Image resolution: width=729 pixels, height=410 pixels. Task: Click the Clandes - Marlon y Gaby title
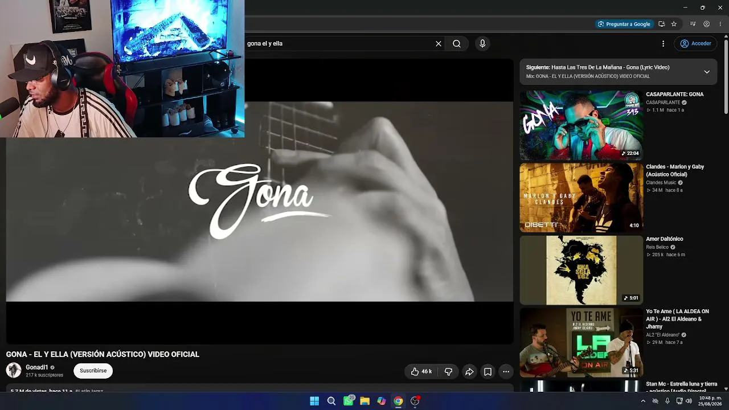675,170
